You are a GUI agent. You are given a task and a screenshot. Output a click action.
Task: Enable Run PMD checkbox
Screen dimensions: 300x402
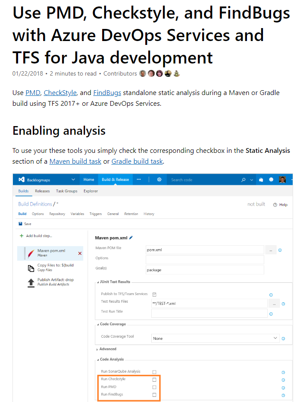pos(154,387)
